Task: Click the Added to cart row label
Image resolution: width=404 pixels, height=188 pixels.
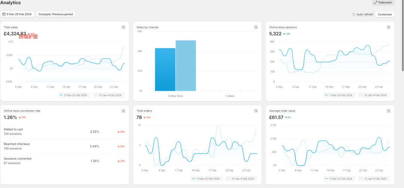Action: click(x=13, y=129)
